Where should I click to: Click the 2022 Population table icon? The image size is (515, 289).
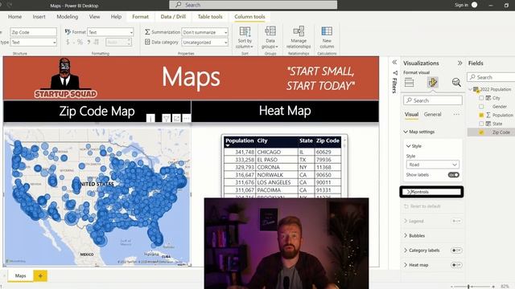pyautogui.click(x=476, y=89)
